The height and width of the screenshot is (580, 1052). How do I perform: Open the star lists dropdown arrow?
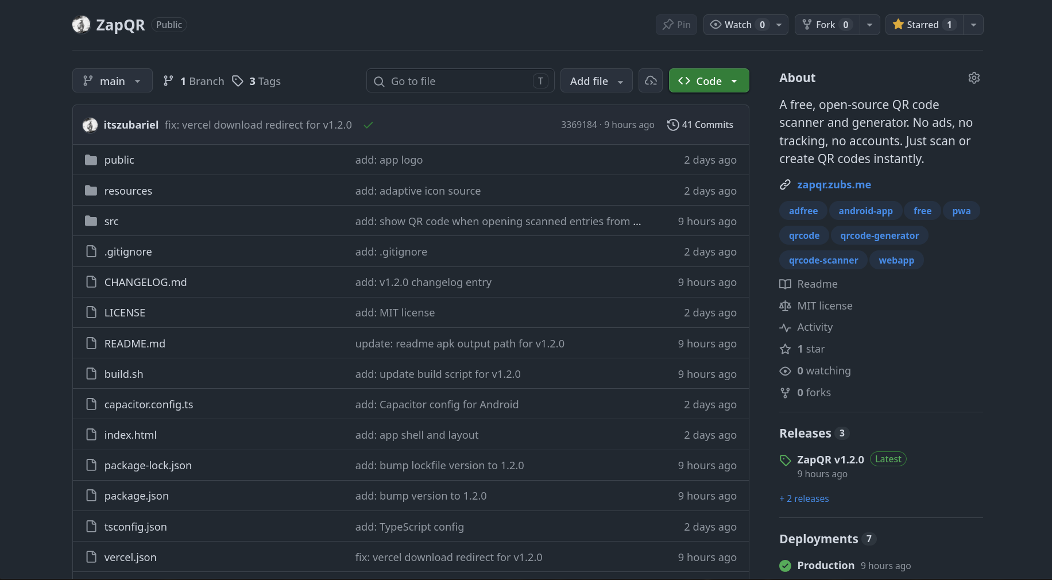pos(973,25)
